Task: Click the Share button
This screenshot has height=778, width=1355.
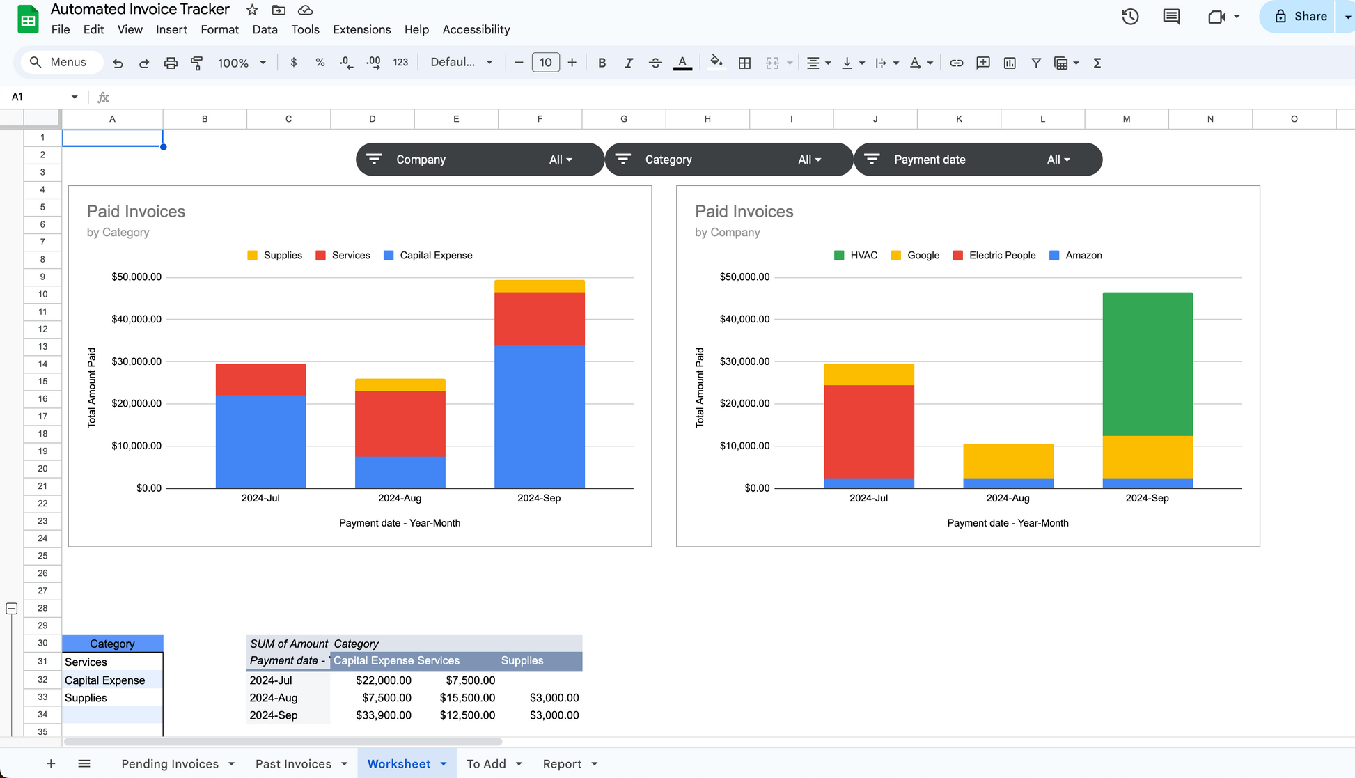Action: point(1299,17)
